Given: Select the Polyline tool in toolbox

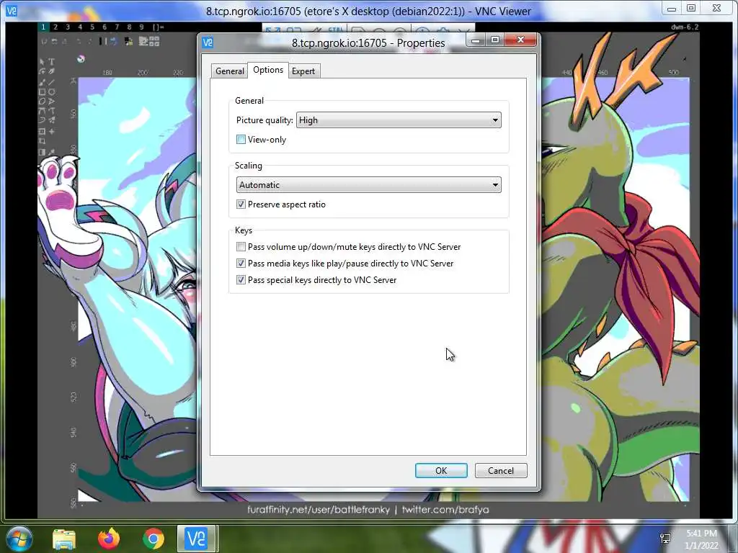Looking at the screenshot, I should pos(52,101).
